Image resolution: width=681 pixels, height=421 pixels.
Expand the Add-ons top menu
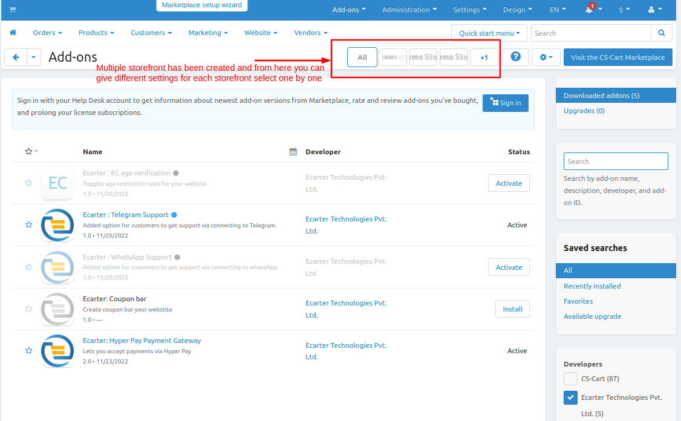pos(349,10)
